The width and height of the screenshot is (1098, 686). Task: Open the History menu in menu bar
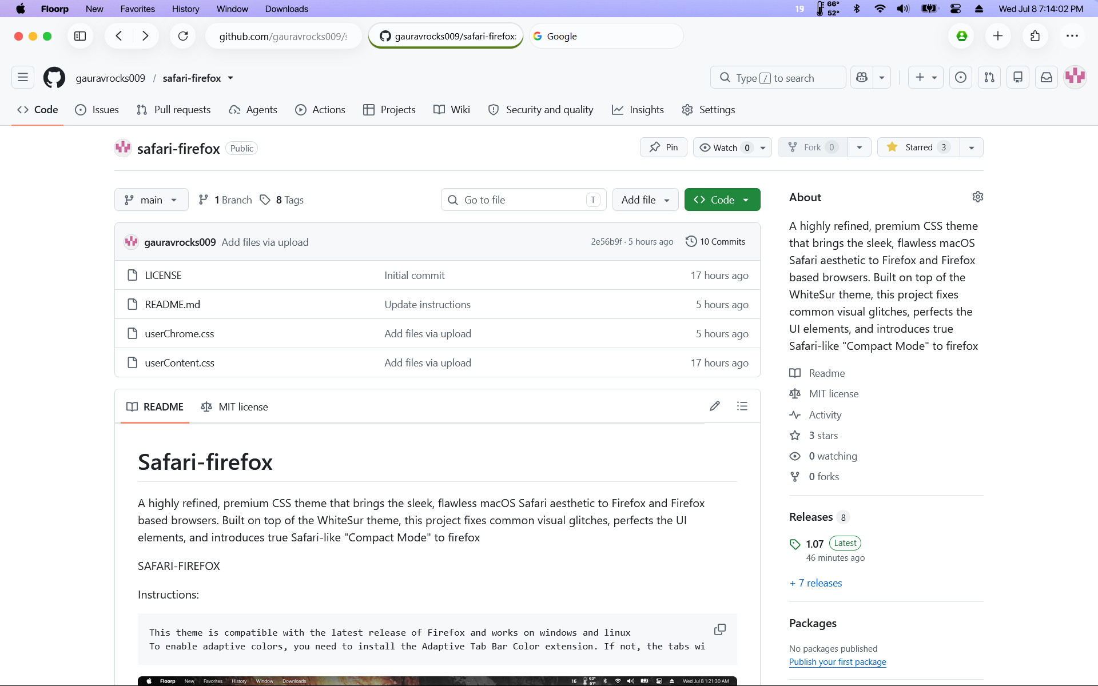pos(185,9)
